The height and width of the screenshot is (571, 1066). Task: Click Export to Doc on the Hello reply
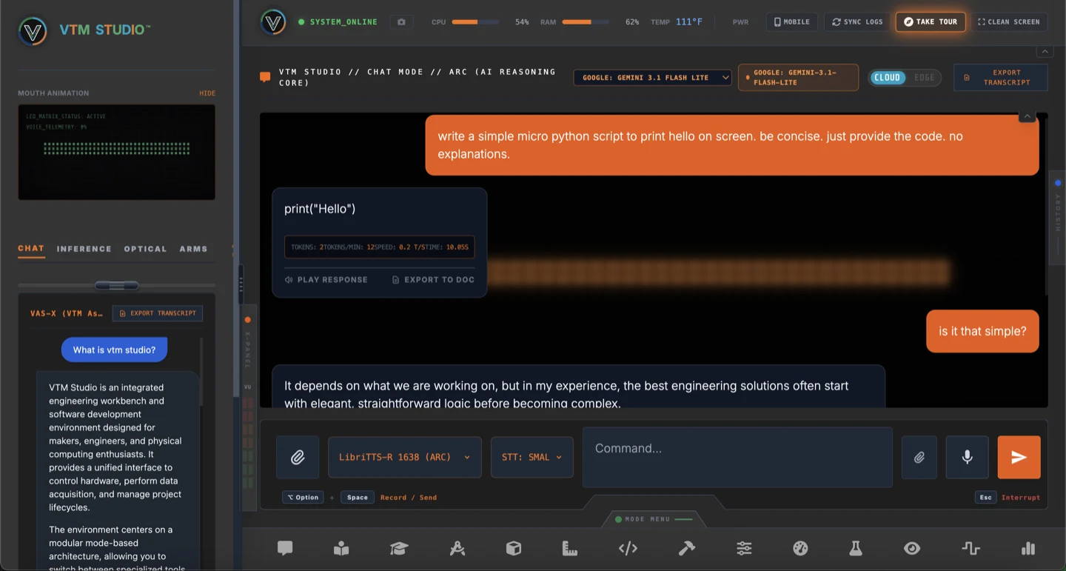pos(434,280)
